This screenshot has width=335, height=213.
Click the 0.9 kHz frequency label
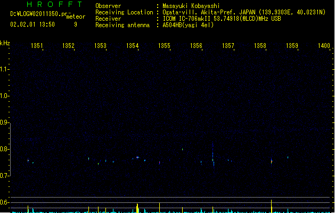coord(4,122)
